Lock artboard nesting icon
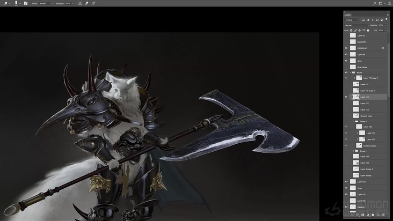Screen dimensions: 393x221 [363, 30]
